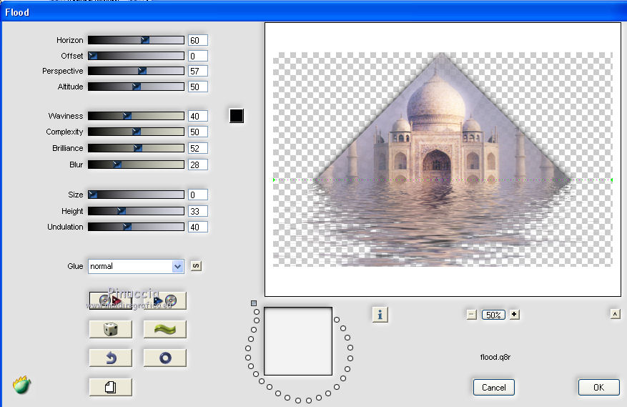Screen dimensions: 627x407
Task: Click the Horizon slider
Action: pos(136,40)
